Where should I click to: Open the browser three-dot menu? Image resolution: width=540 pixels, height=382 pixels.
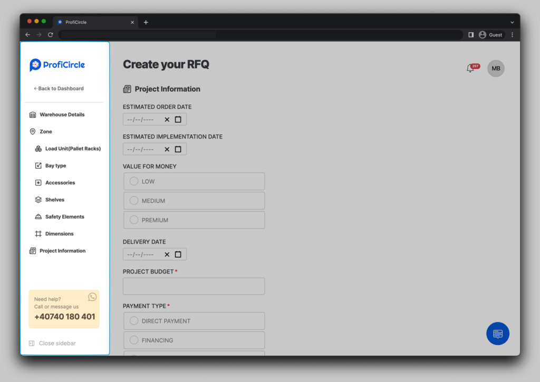(x=512, y=35)
